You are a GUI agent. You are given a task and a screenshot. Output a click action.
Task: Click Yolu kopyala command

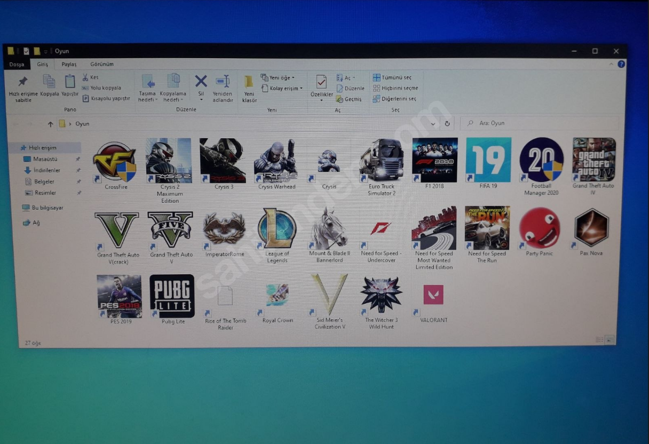(x=101, y=88)
